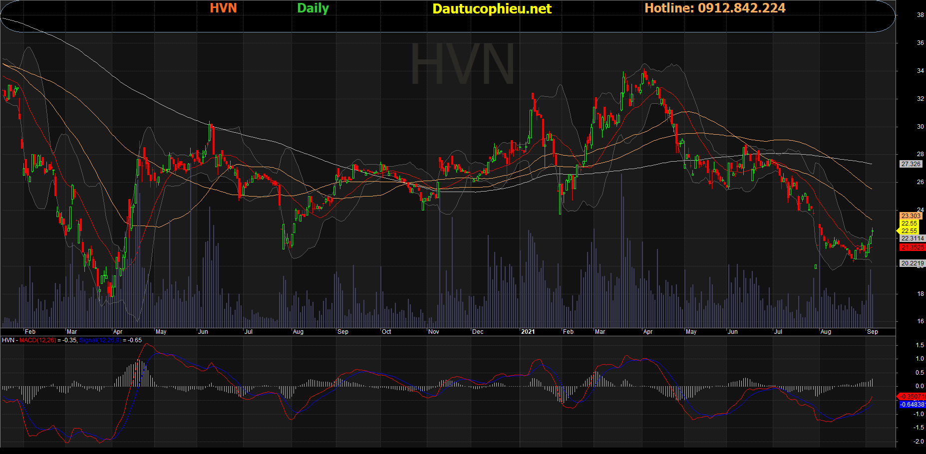Open the Dautucophieu.net link
This screenshot has height=454, width=926.
[492, 9]
